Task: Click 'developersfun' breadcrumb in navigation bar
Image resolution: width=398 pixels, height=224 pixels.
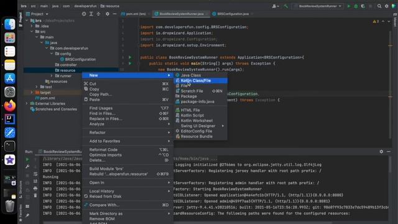Action: tap(85, 6)
